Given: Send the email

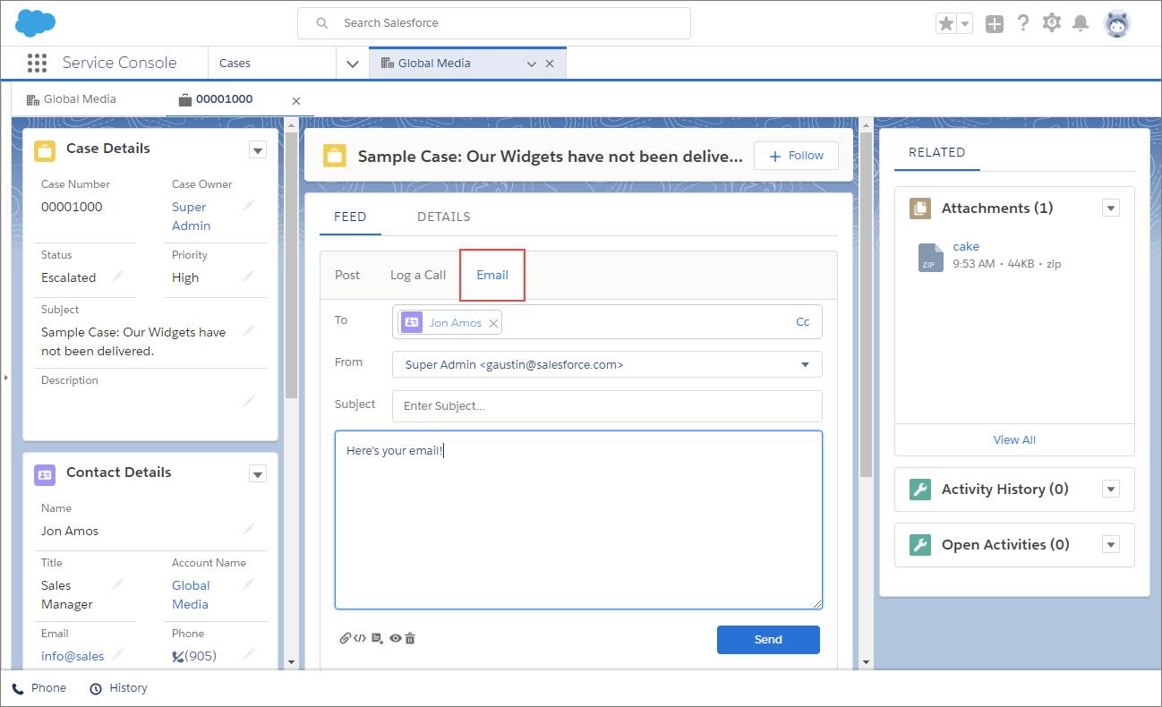Looking at the screenshot, I should pos(768,639).
